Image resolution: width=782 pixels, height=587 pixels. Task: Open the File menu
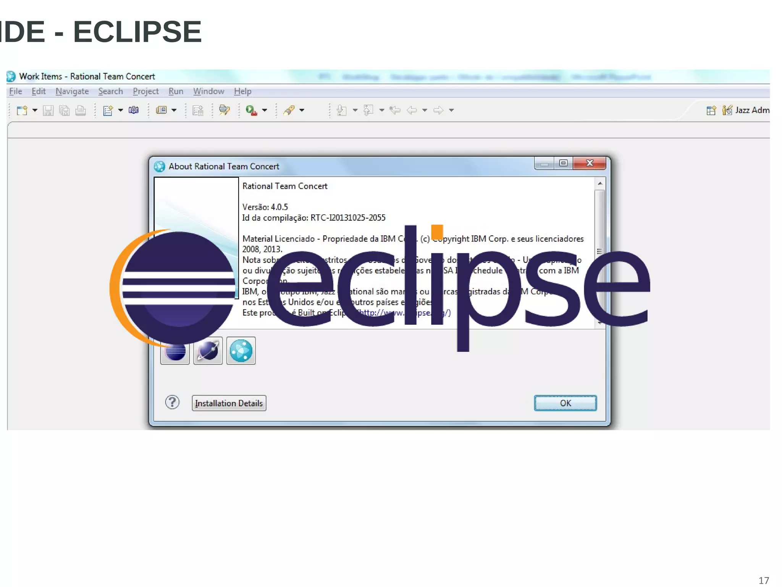(x=16, y=91)
